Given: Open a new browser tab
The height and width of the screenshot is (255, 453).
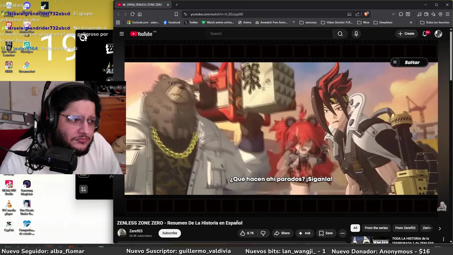Looking at the screenshot, I should 177,5.
